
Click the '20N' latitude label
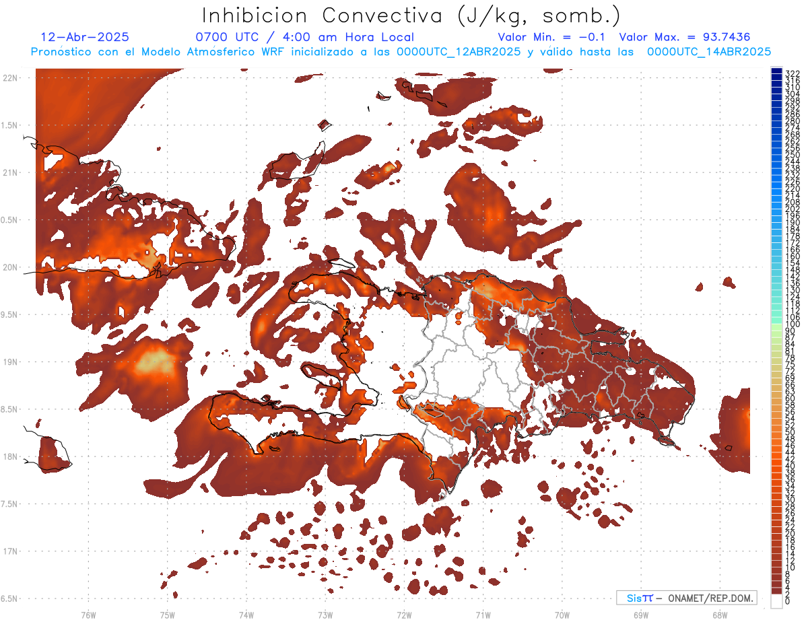(11, 267)
